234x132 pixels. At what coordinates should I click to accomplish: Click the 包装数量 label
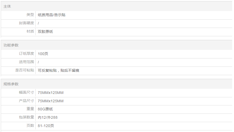(x=26, y=117)
